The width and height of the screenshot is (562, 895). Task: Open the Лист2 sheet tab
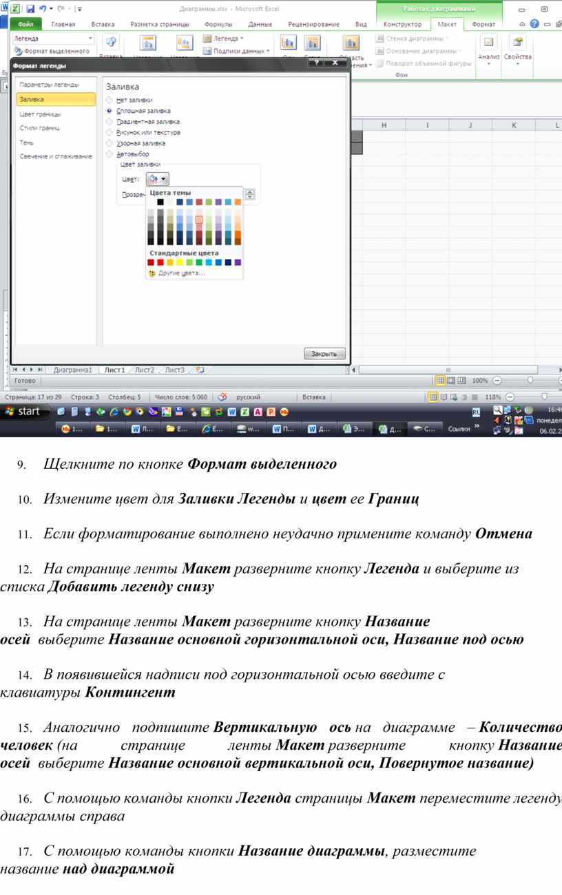144,370
